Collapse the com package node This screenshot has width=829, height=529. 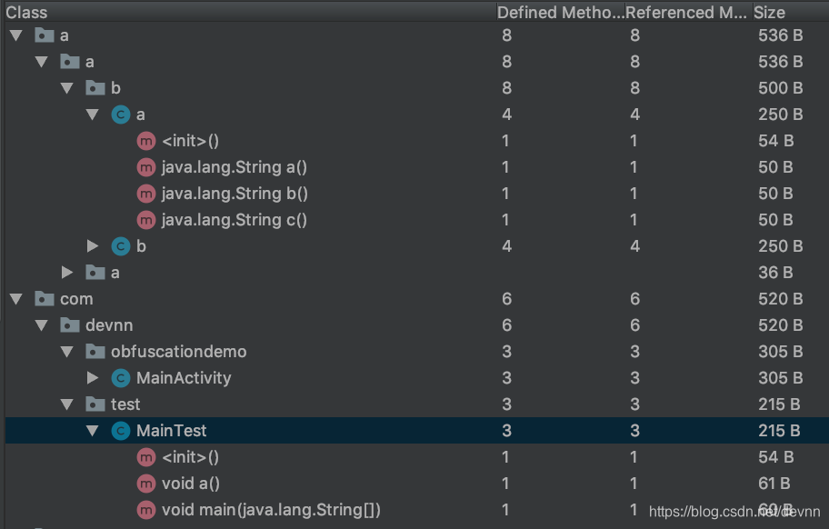click(x=15, y=299)
